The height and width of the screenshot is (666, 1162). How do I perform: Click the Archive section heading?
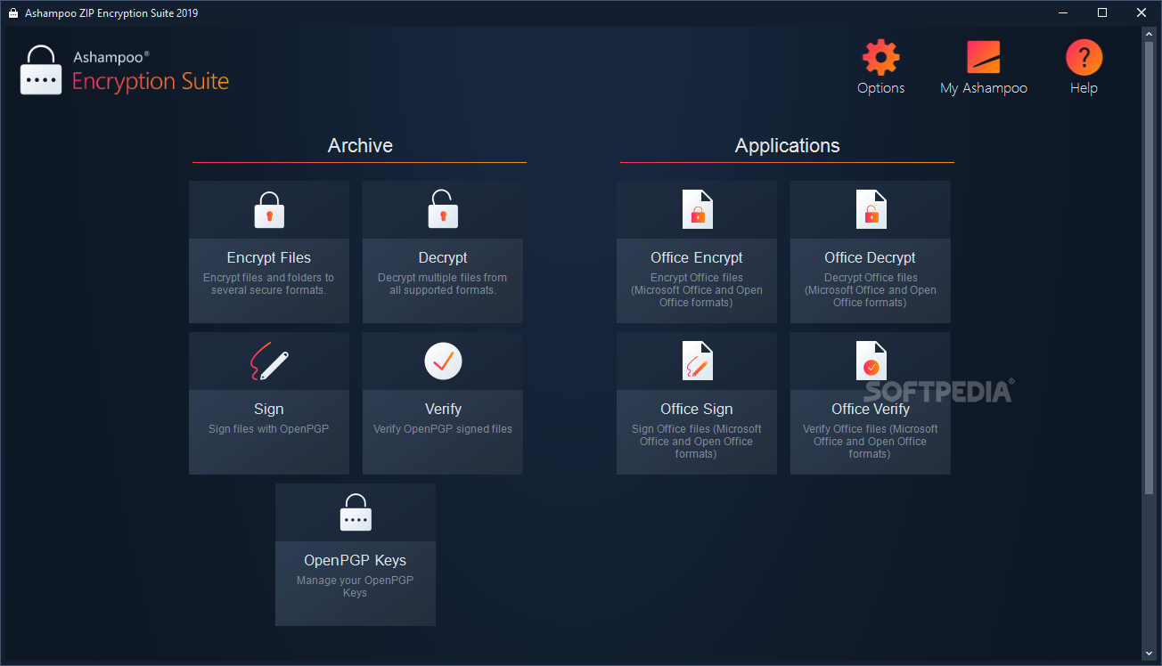360,146
